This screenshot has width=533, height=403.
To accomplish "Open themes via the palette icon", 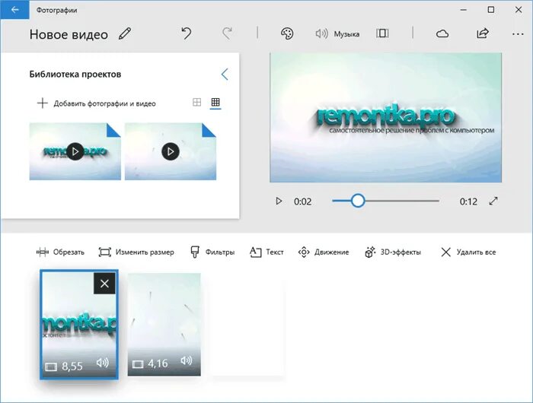I will 287,33.
